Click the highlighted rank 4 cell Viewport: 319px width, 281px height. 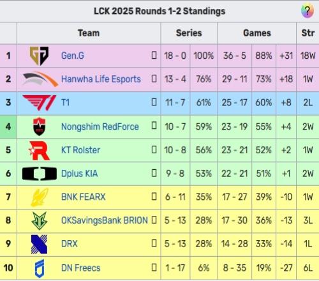[8, 126]
